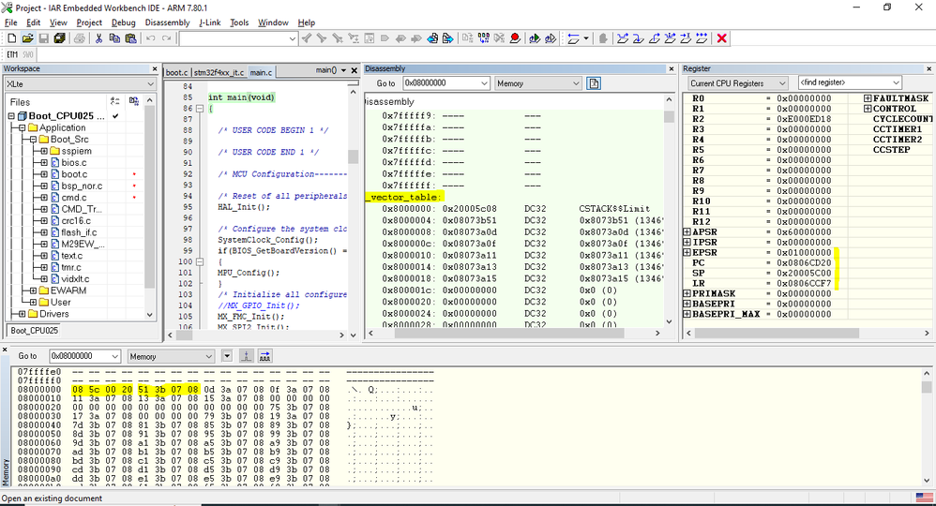Click the Save All icon
Viewport: 936px width, 506px height.
coord(59,38)
